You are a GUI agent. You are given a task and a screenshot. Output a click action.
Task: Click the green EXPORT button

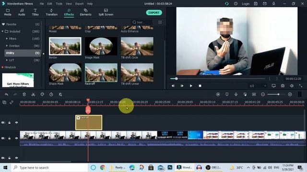[x=154, y=13]
